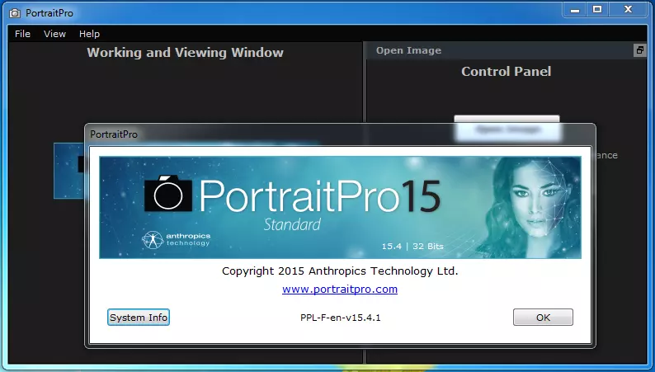Viewport: 655px width, 372px height.
Task: Click the 15.4 | 32 Bits version label
Action: 412,247
